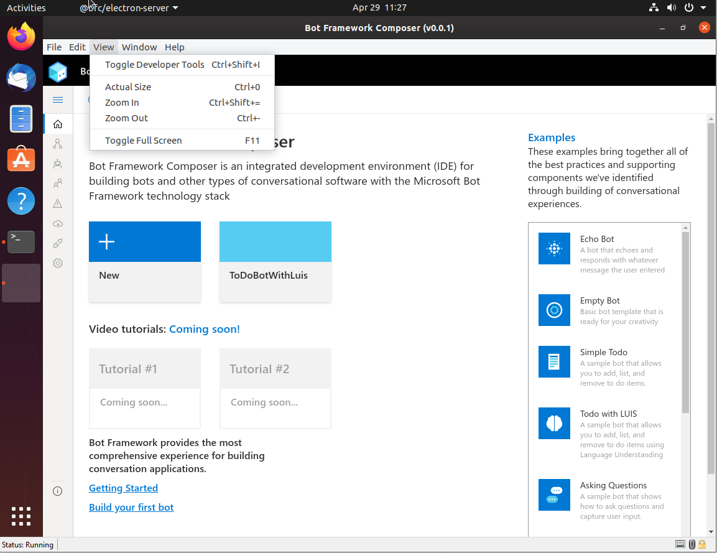Click the Asking Questions example title

[x=613, y=485]
